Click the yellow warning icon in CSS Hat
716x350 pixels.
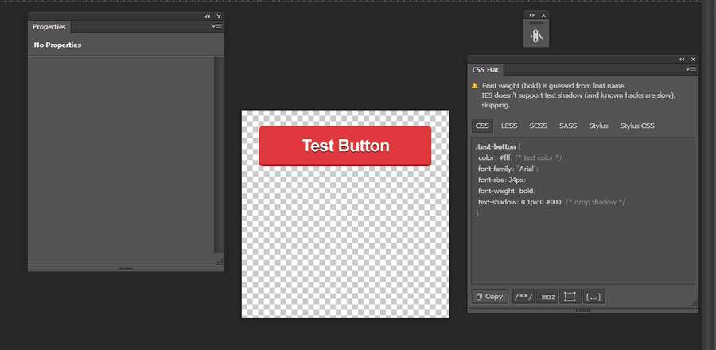(474, 85)
